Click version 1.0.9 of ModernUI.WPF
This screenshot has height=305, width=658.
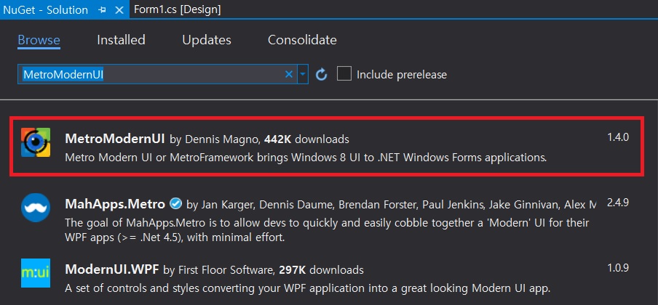[618, 268]
